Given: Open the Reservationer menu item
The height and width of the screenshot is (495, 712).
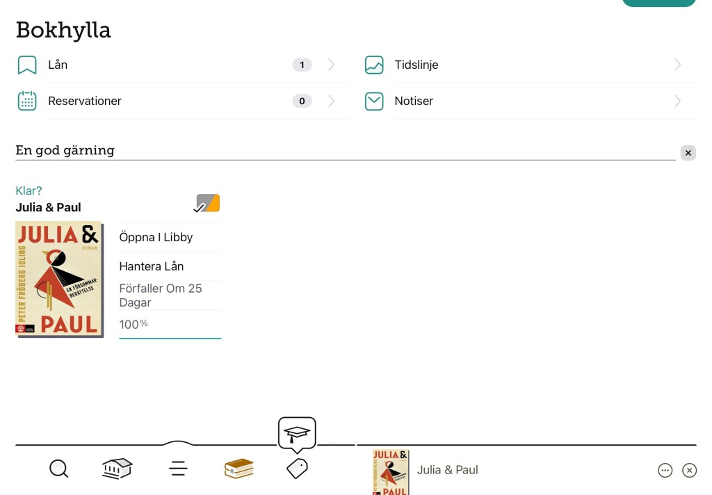Looking at the screenshot, I should pyautogui.click(x=85, y=102).
